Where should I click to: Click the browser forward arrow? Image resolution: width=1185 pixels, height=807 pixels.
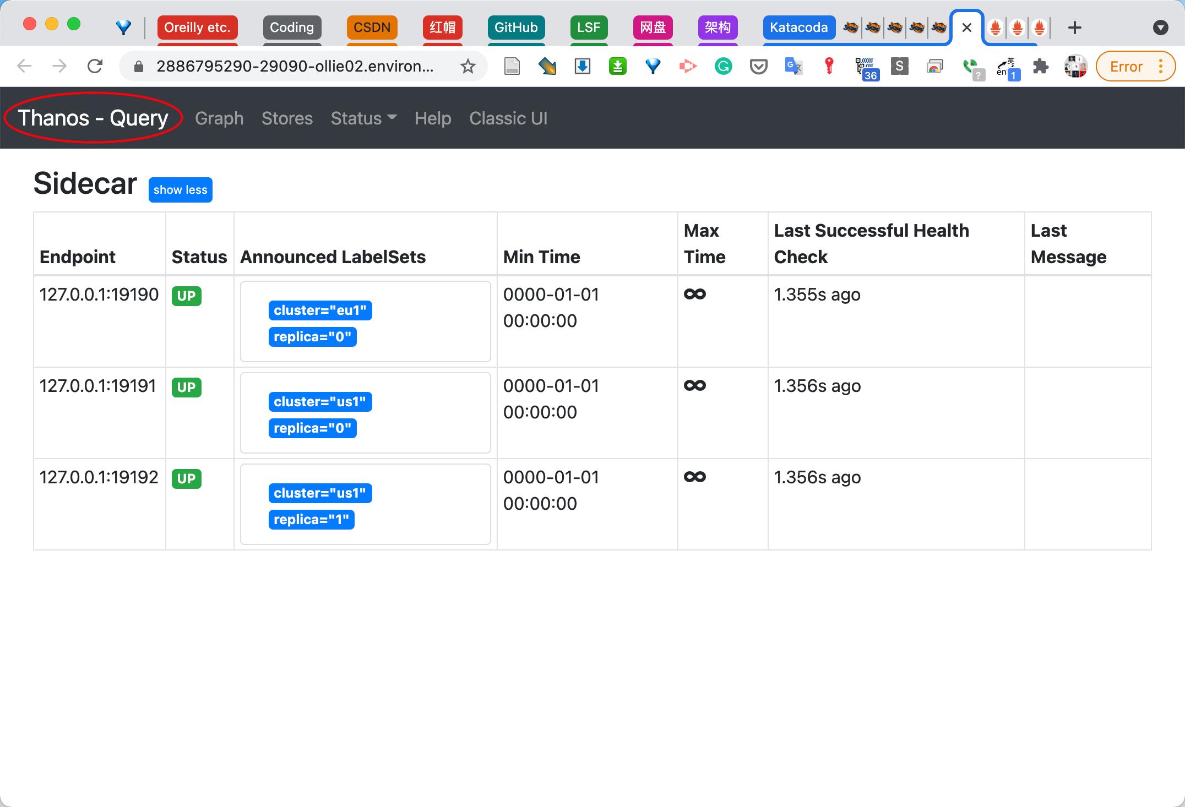point(59,67)
